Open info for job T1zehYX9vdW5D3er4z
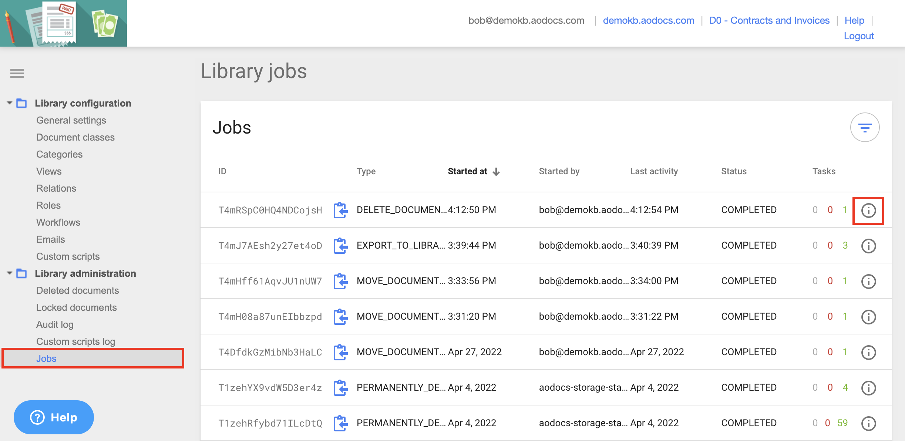905x441 pixels. tap(868, 388)
